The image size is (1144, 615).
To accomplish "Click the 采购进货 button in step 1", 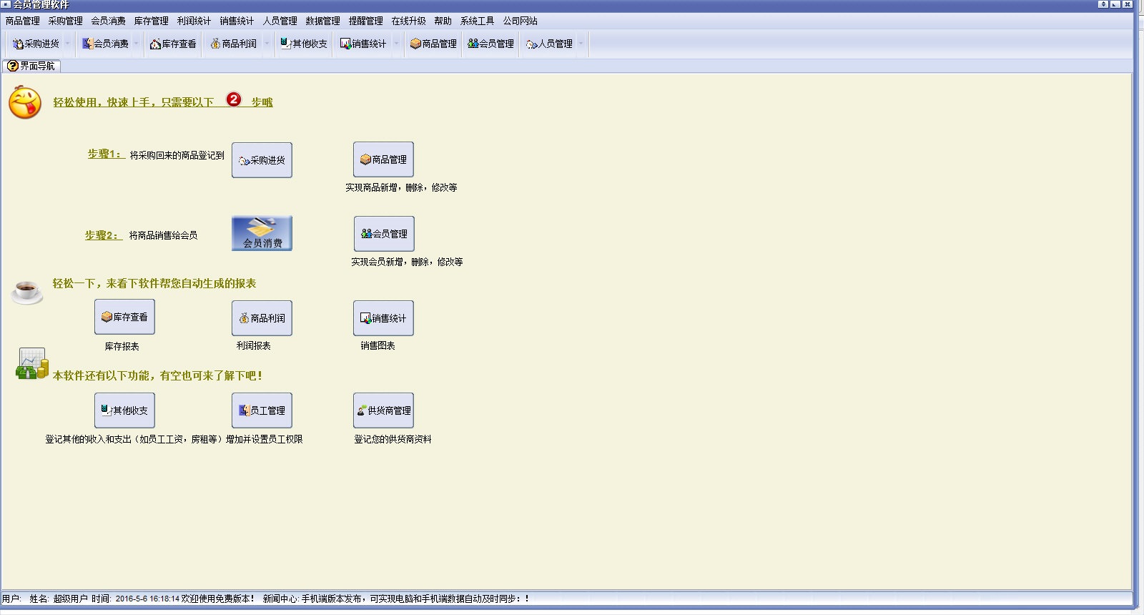I will (262, 160).
